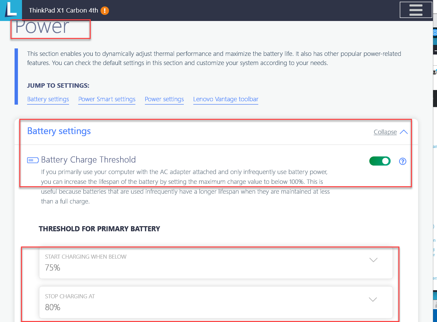Open the hamburger navigation menu
437x322 pixels.
(x=416, y=10)
